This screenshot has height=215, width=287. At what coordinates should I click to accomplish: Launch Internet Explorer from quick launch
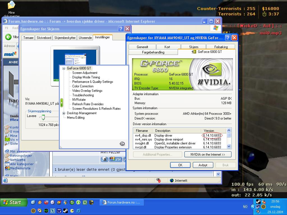coord(78,211)
